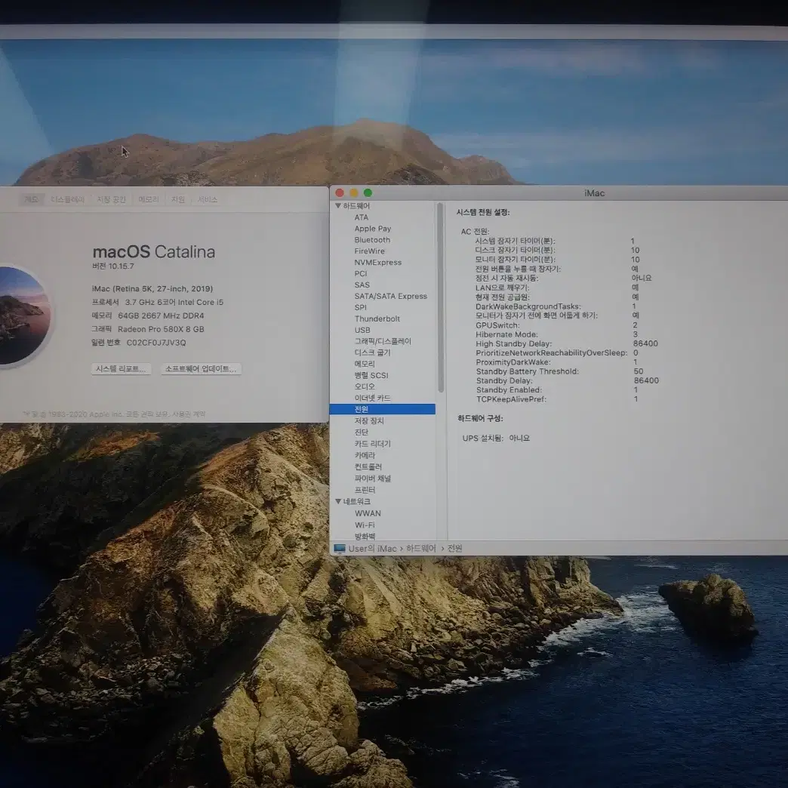The width and height of the screenshot is (788, 788).
Task: Select 방화벽 under 네트워크
Action: 365,536
